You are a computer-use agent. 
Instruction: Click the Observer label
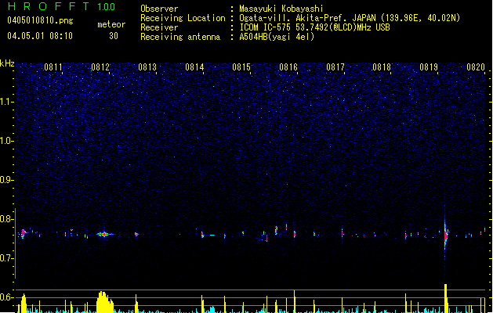pyautogui.click(x=159, y=9)
